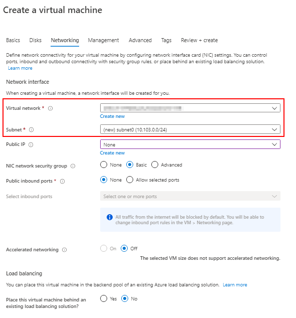Select Yes for load balancing solution
The image size is (296, 318).
pos(104,298)
